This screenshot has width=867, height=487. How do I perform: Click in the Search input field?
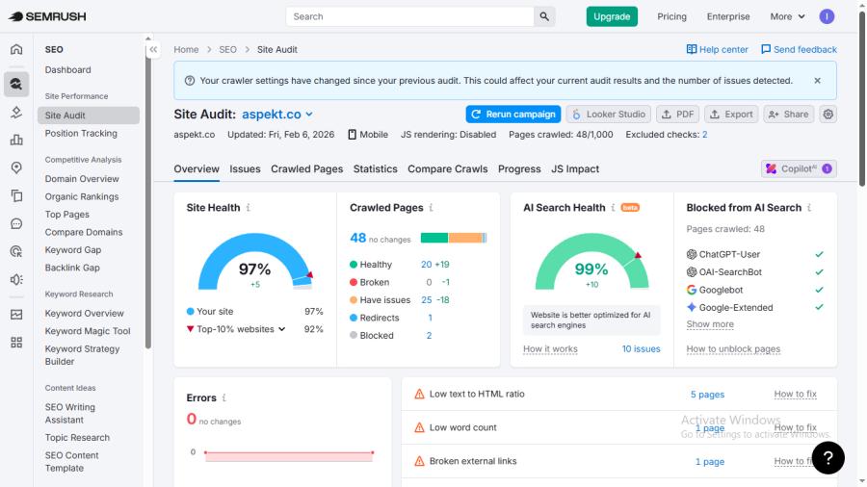coord(409,16)
